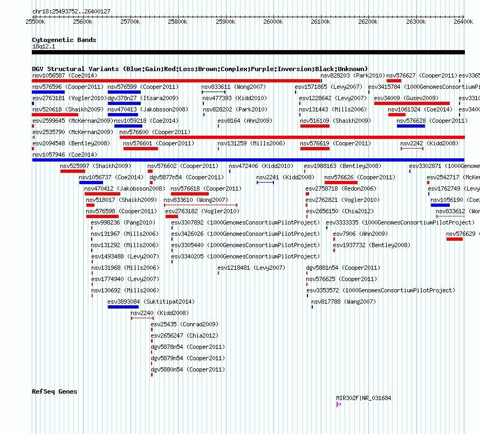Click the 25600k ruler tick label
The image size is (480, 434).
coord(83,22)
